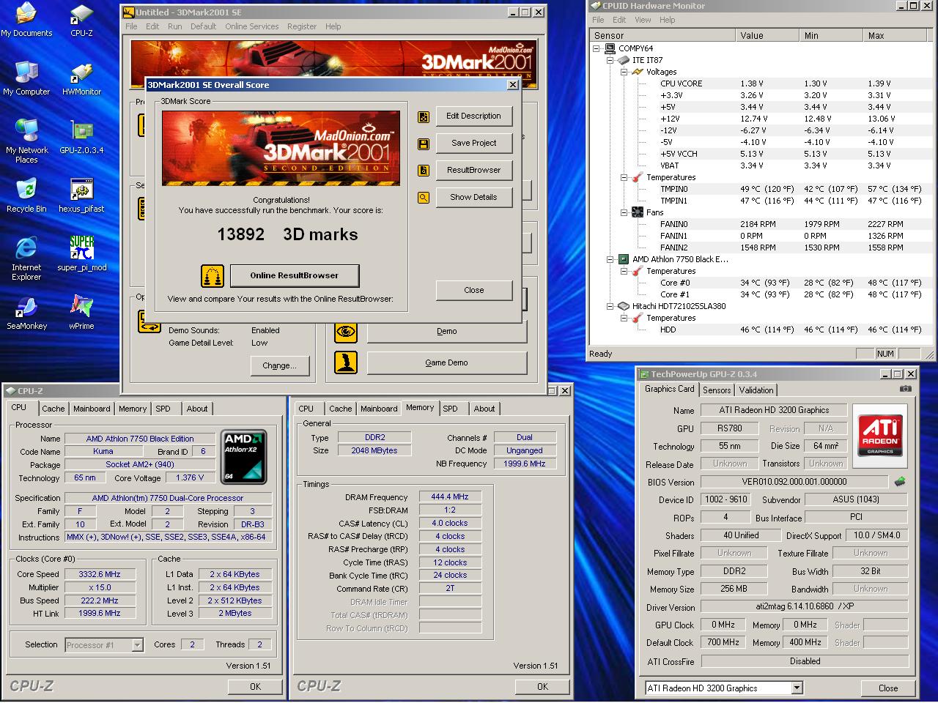
Task: Collapse the COMPY64 tree node
Action: [597, 48]
